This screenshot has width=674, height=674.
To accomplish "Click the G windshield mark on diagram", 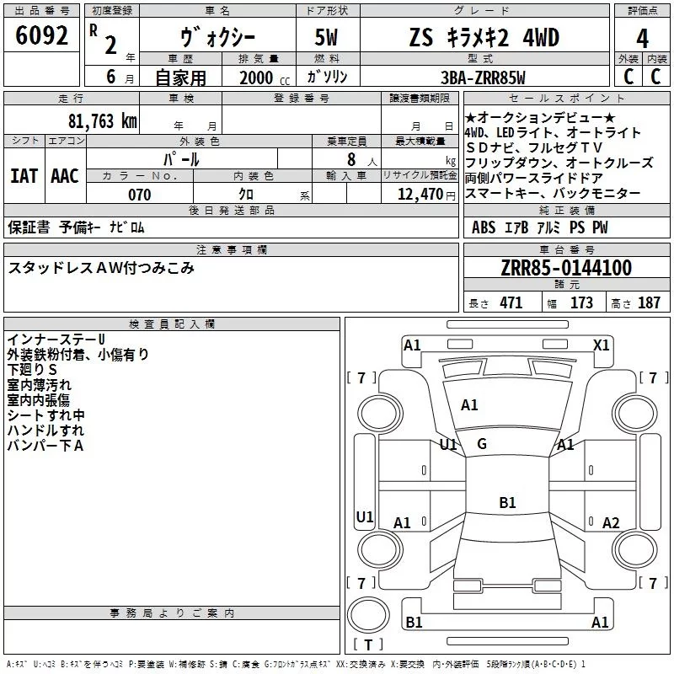I will [482, 444].
